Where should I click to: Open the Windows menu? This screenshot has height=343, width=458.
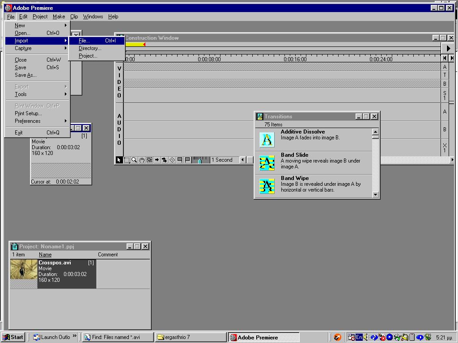(x=93, y=17)
